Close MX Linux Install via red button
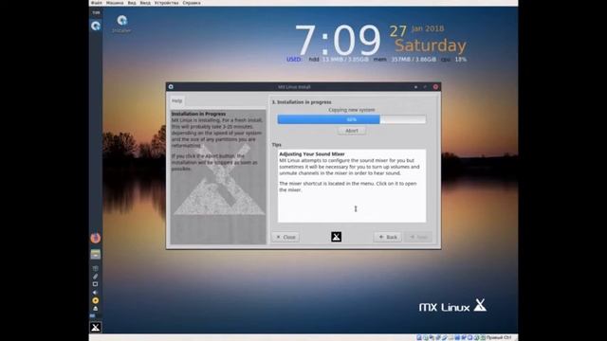This screenshot has width=607, height=341. [x=435, y=87]
